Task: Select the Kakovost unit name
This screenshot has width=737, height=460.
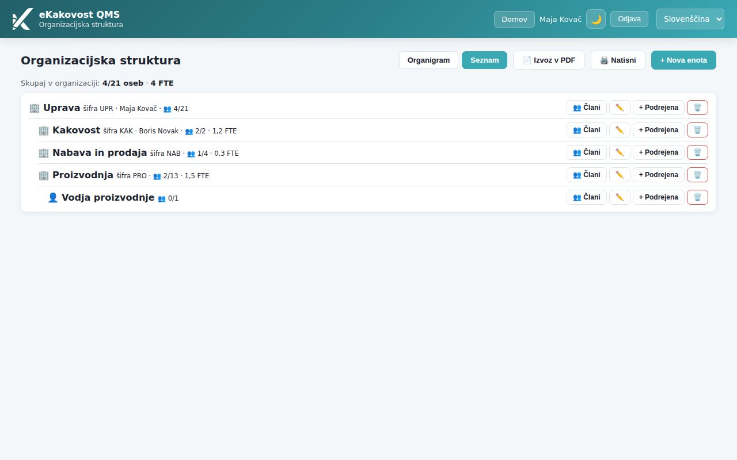Action: click(77, 130)
